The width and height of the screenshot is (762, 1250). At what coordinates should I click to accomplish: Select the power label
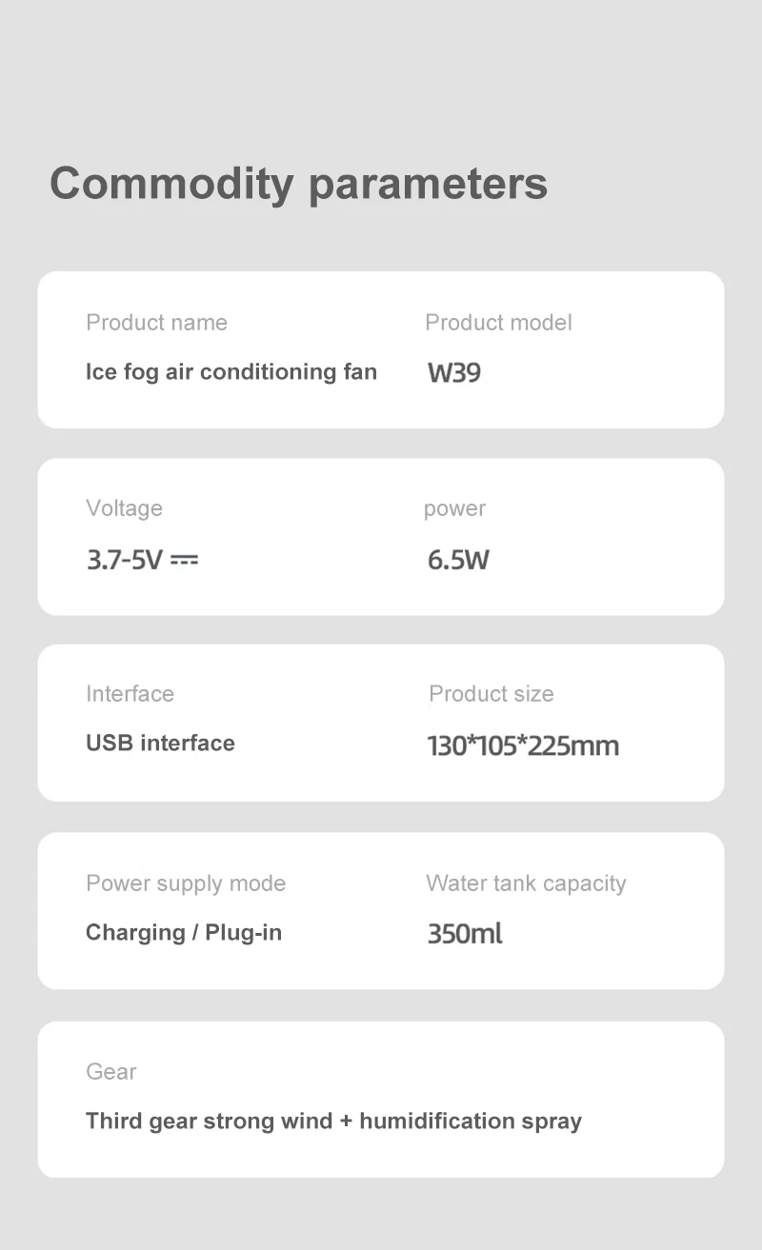coord(454,508)
